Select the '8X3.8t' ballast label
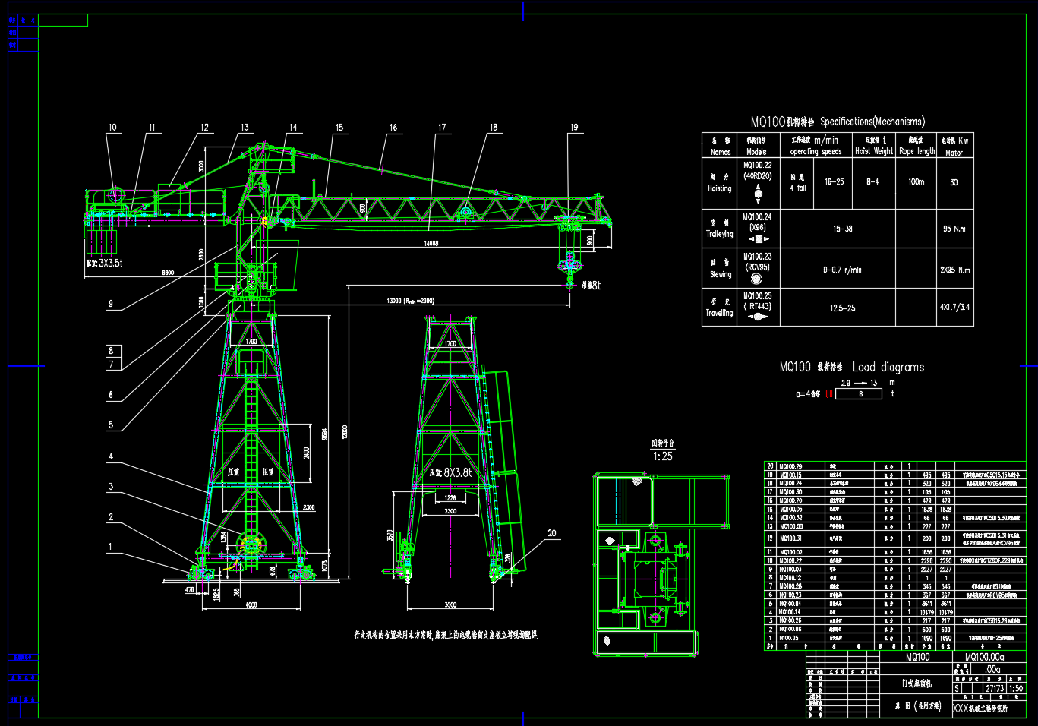This screenshot has height=726, width=1038. click(458, 472)
